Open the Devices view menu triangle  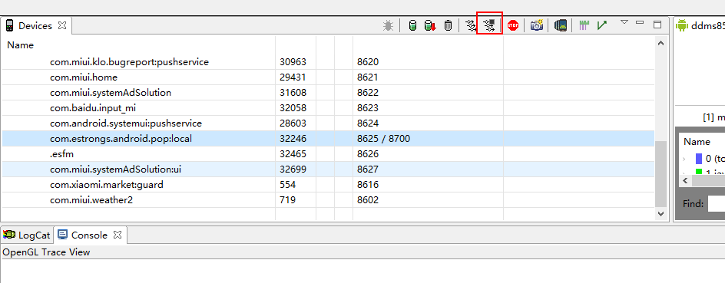tap(624, 22)
